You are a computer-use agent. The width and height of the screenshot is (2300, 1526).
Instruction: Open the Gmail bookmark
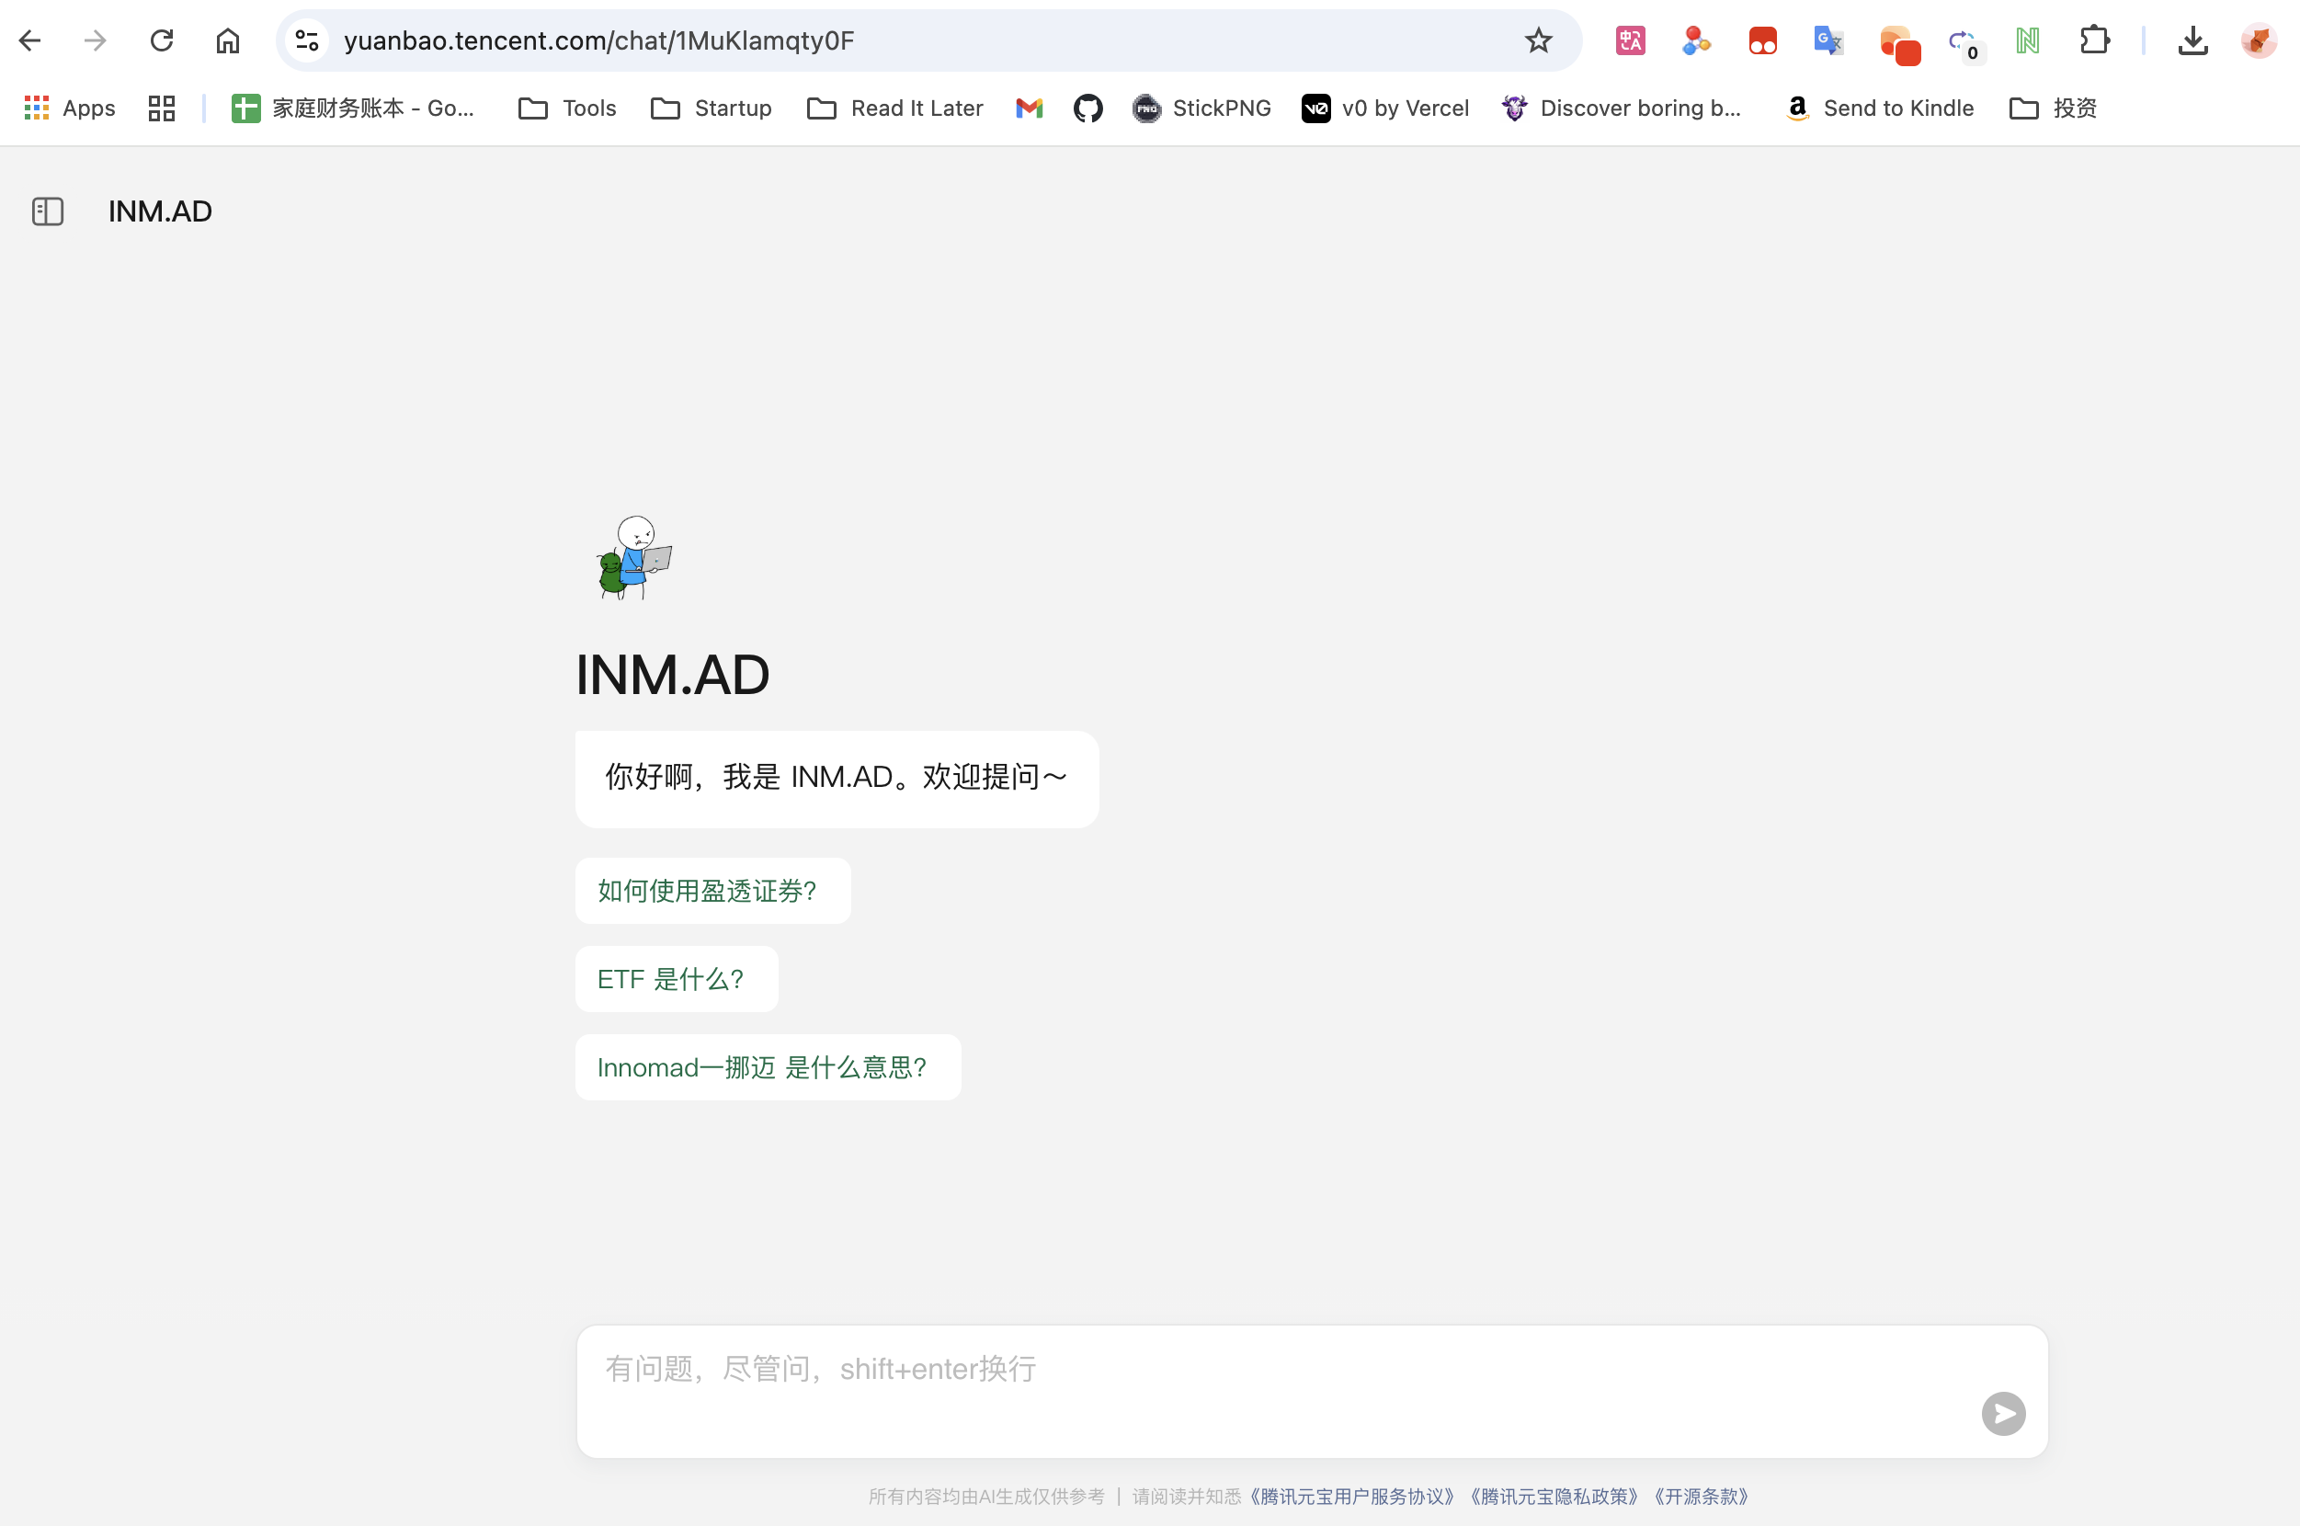tap(1030, 108)
